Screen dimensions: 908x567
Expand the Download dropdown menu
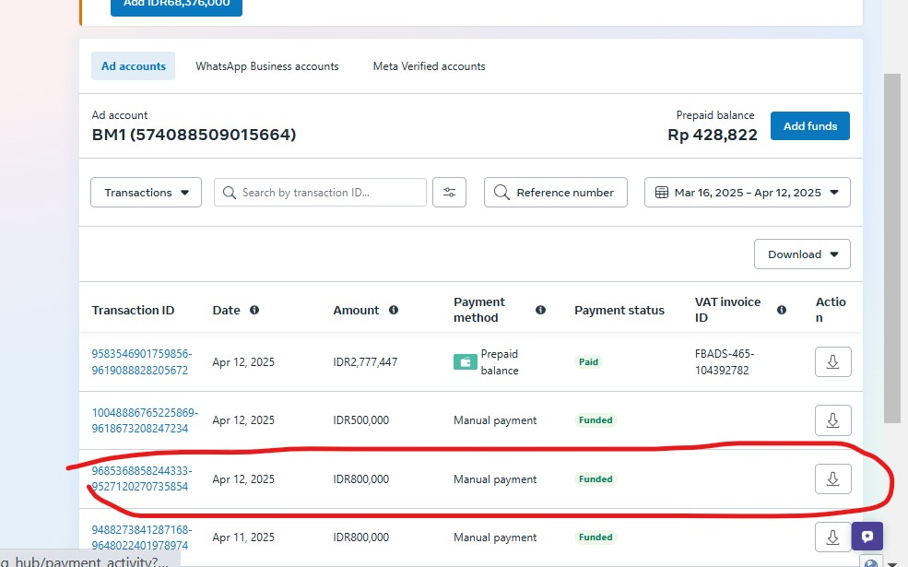coord(802,254)
